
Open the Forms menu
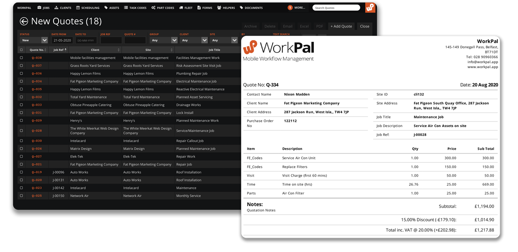[205, 8]
